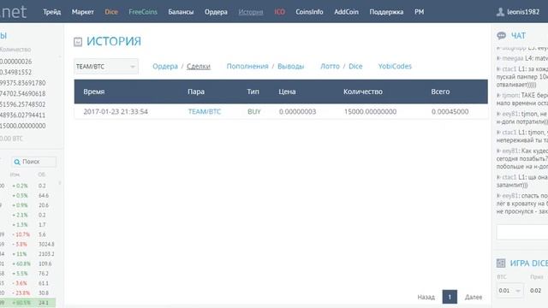
Task: Open Поддержка in the navigation bar
Action: [386, 12]
